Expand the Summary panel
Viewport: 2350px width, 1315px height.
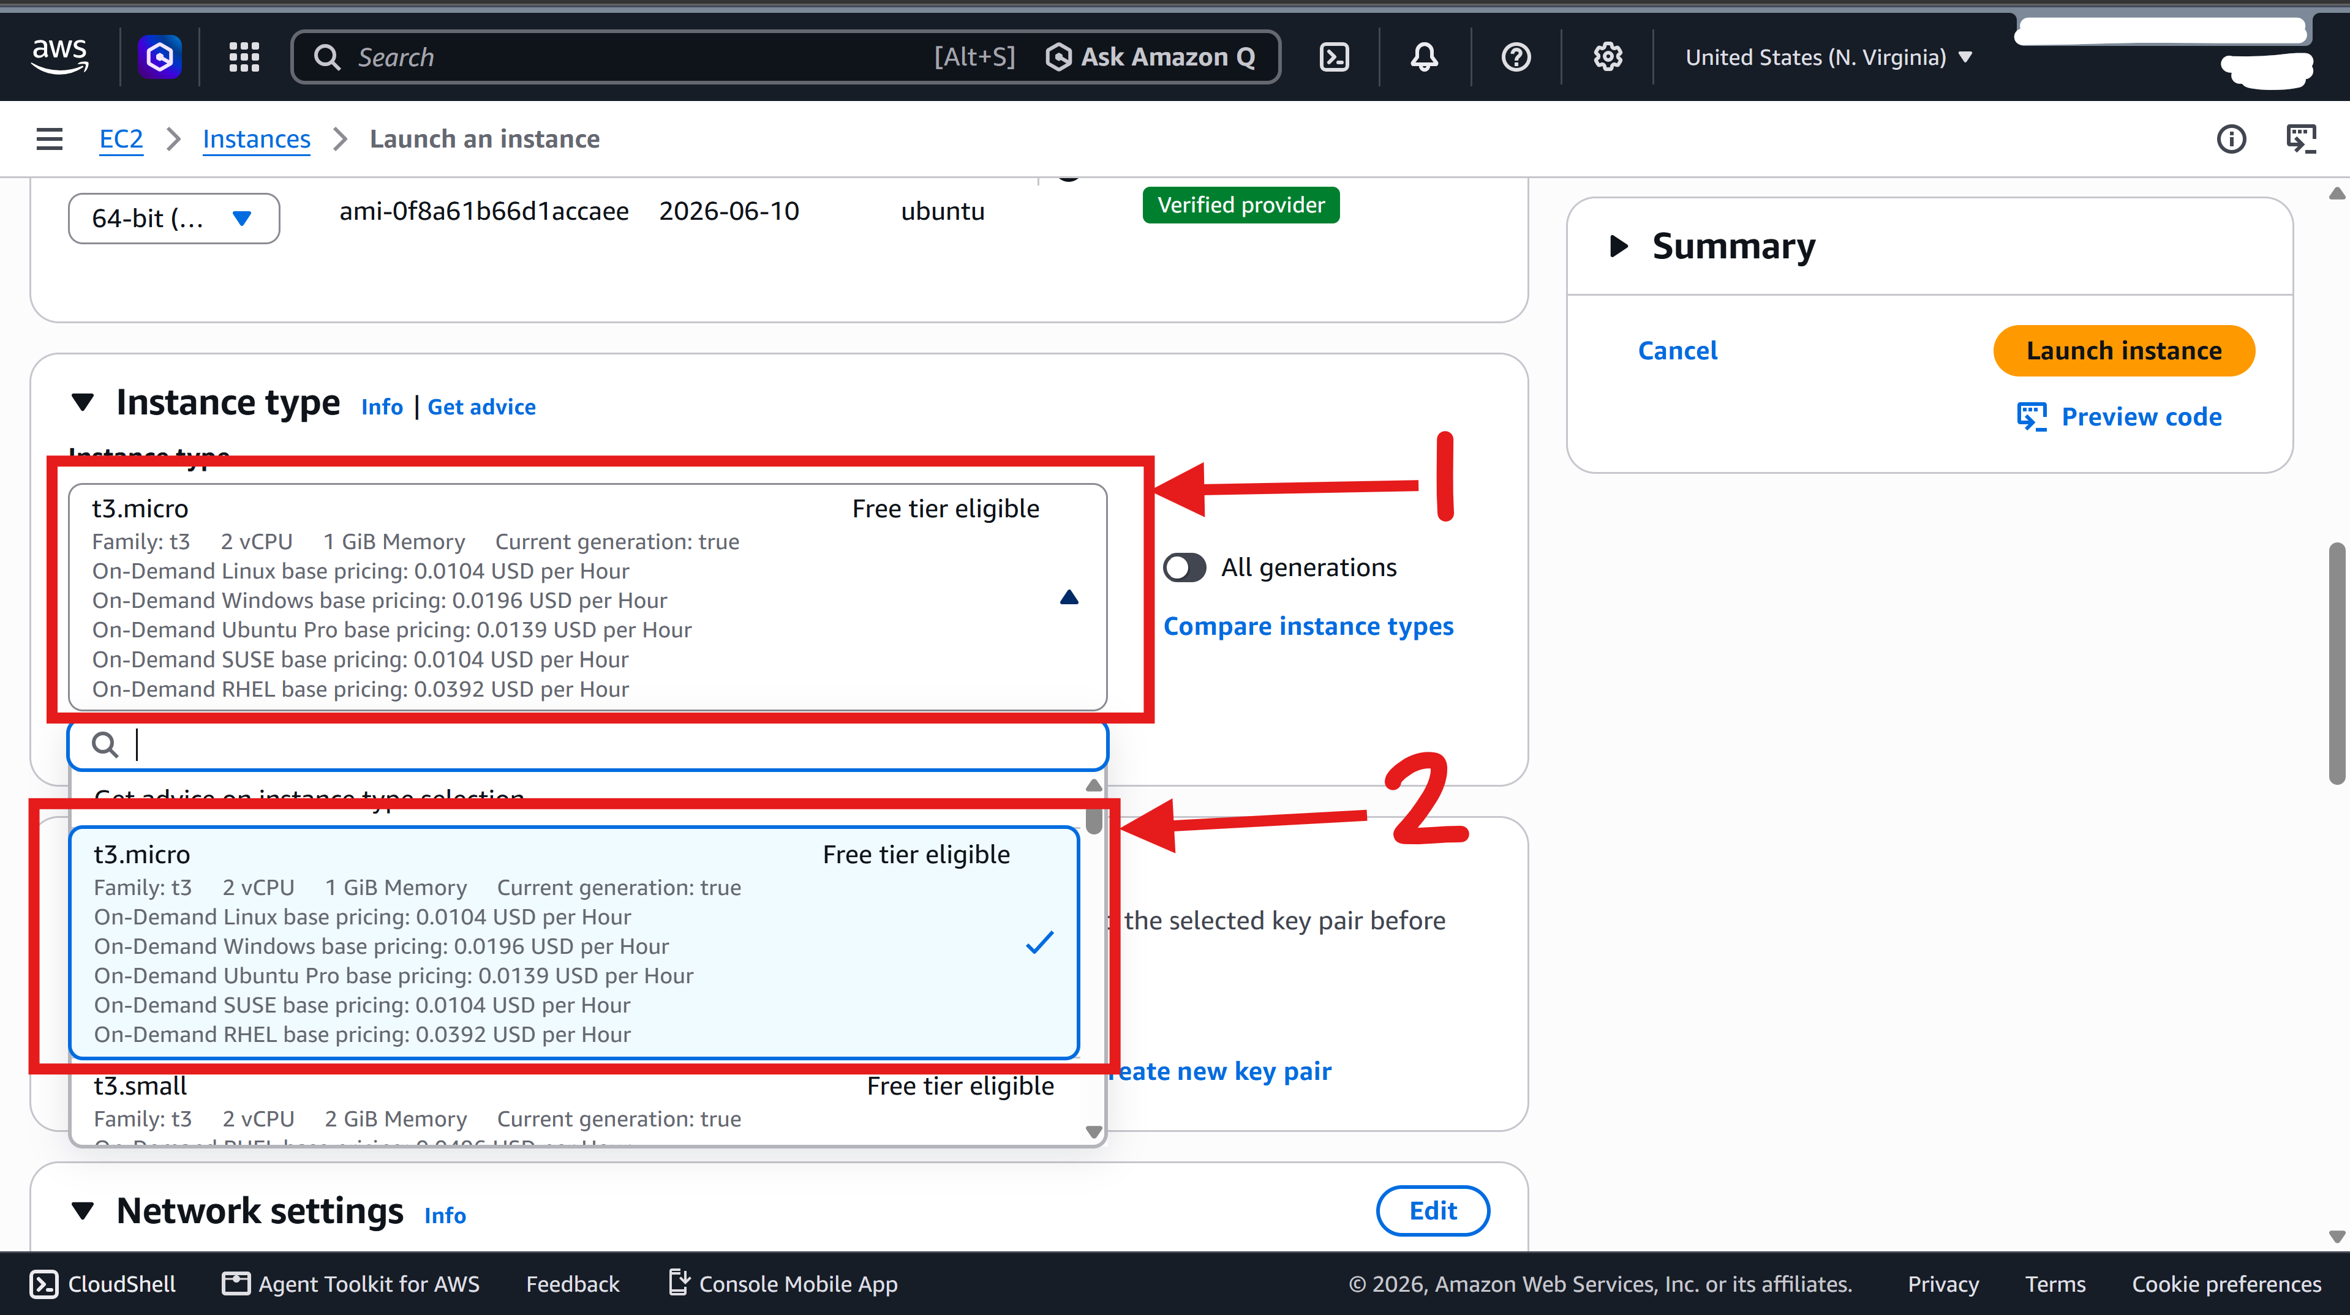(x=1618, y=245)
